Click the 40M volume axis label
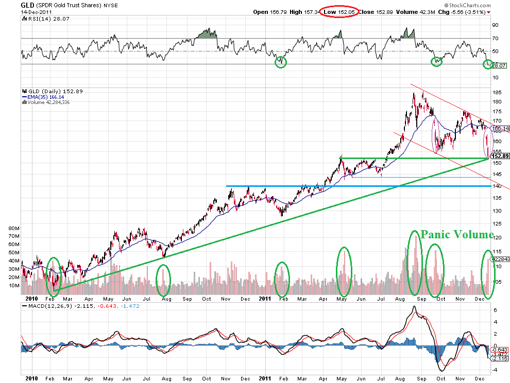Image resolution: width=510 pixels, height=383 pixels. [x=14, y=261]
